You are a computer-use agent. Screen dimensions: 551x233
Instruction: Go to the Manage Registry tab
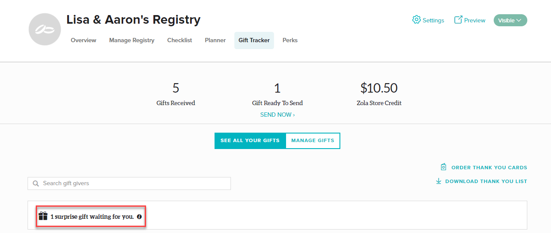point(132,40)
